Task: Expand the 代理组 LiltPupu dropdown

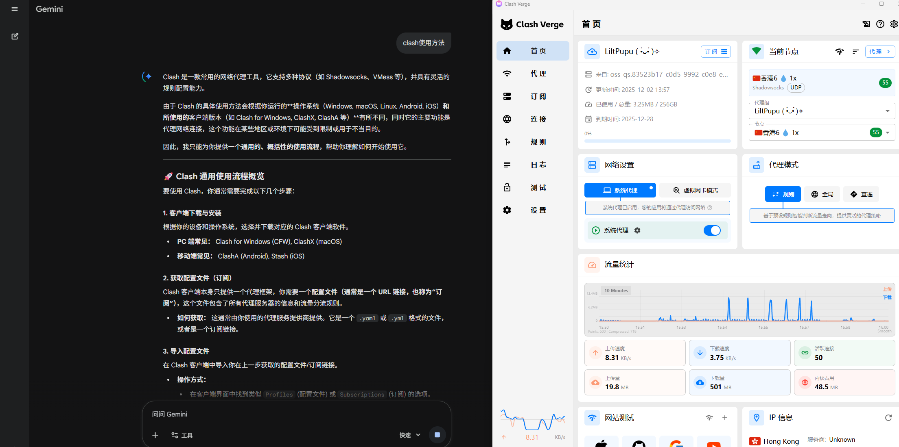Action: pos(887,111)
